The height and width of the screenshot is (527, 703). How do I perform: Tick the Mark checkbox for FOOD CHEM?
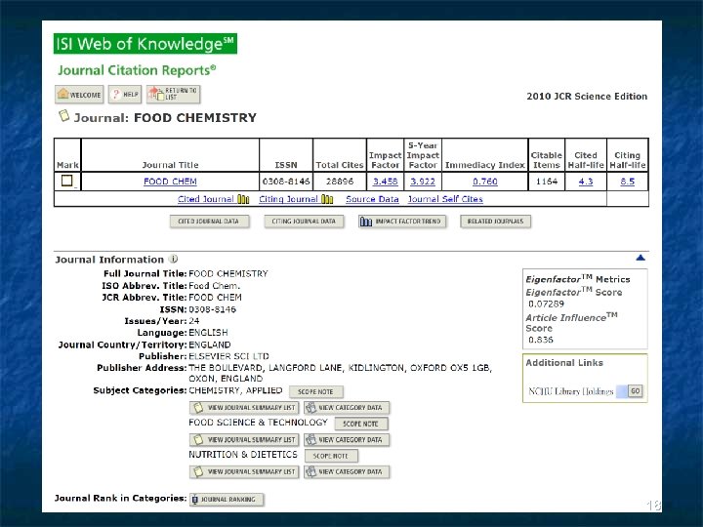pos(66,181)
